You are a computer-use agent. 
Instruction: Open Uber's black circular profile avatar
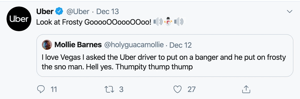pos(19,19)
